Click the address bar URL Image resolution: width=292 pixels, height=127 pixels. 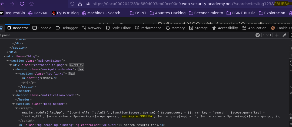191,4
